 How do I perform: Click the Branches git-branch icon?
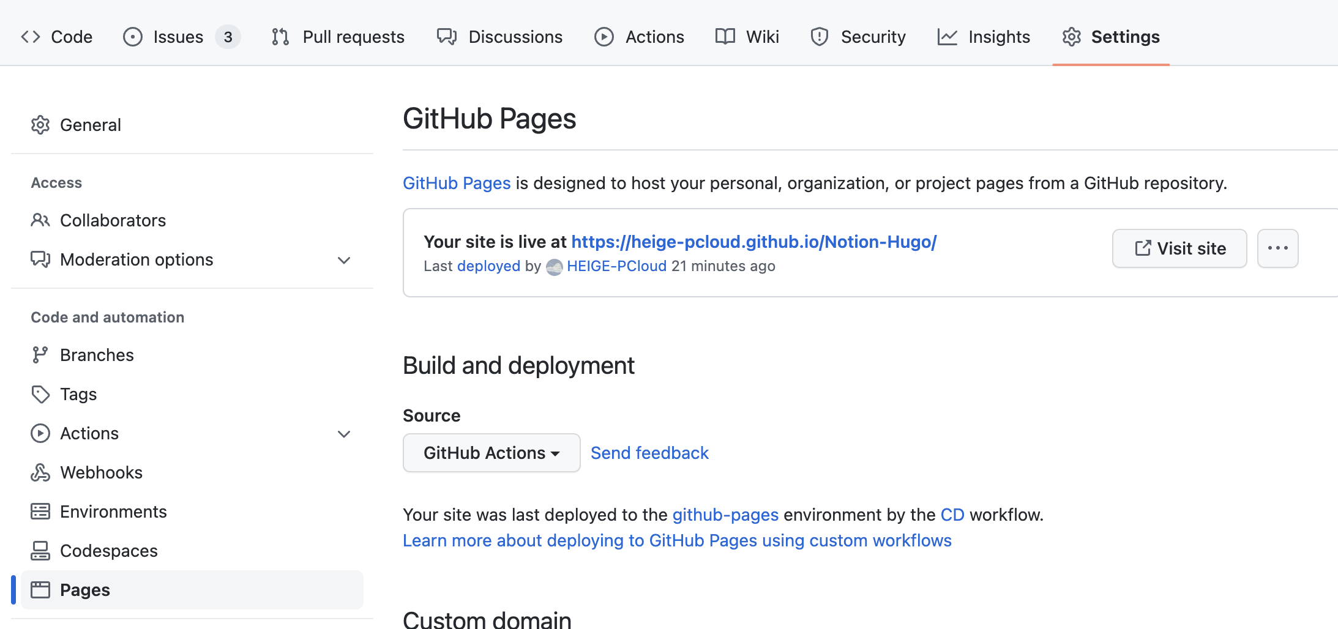click(40, 355)
